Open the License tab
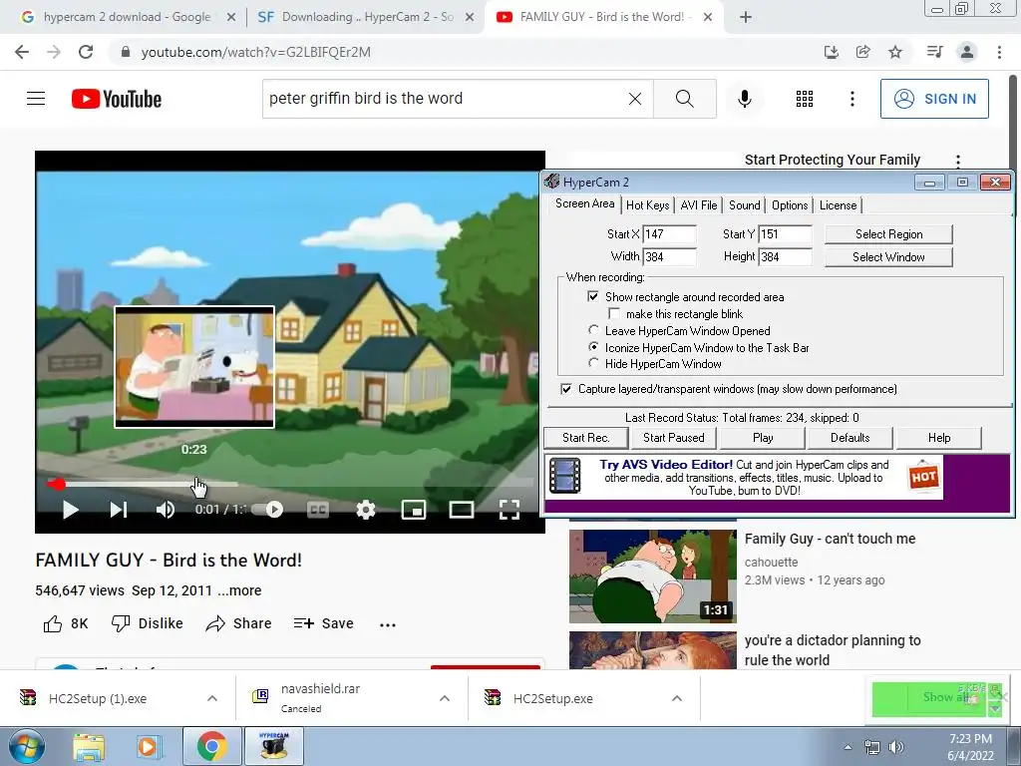 click(838, 205)
